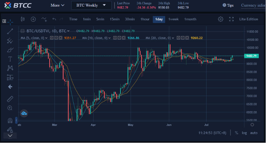Click the 24h High value 9530.03
The height and width of the screenshot is (143, 266).
(x=164, y=8)
